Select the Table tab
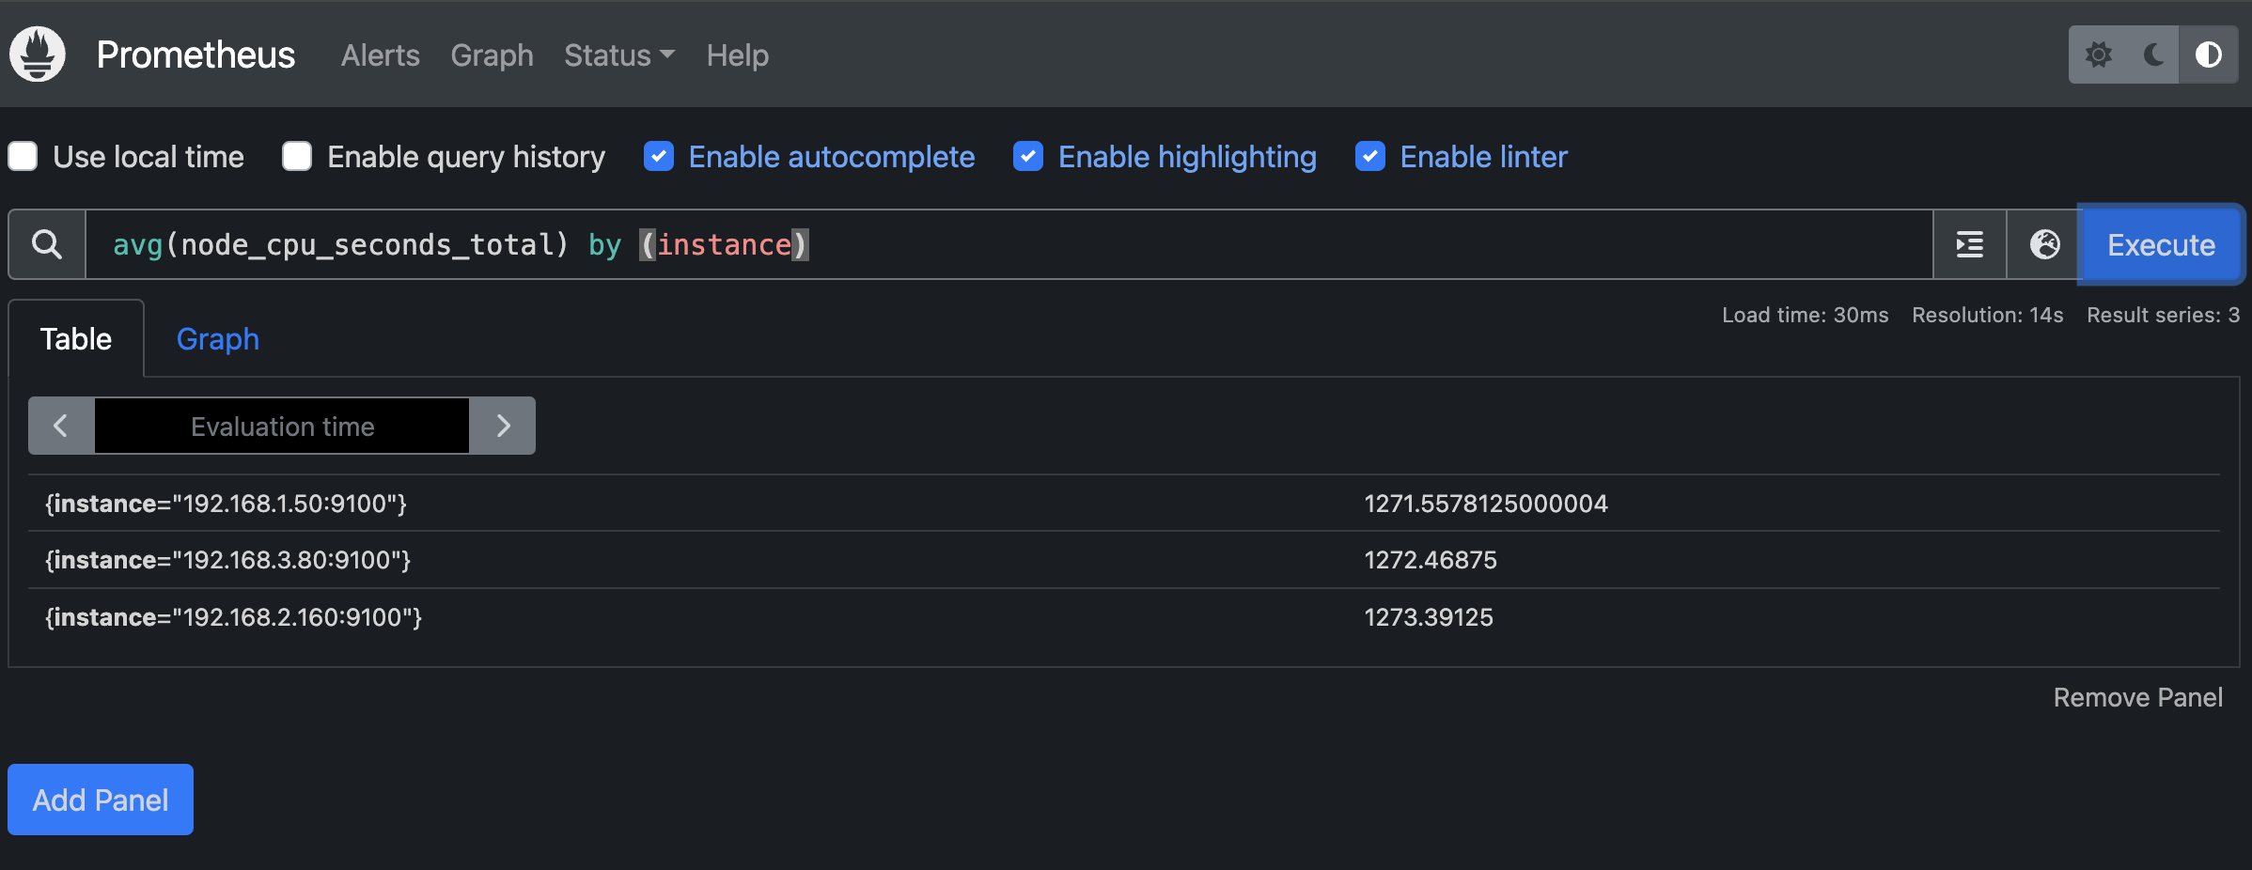 [x=76, y=339]
